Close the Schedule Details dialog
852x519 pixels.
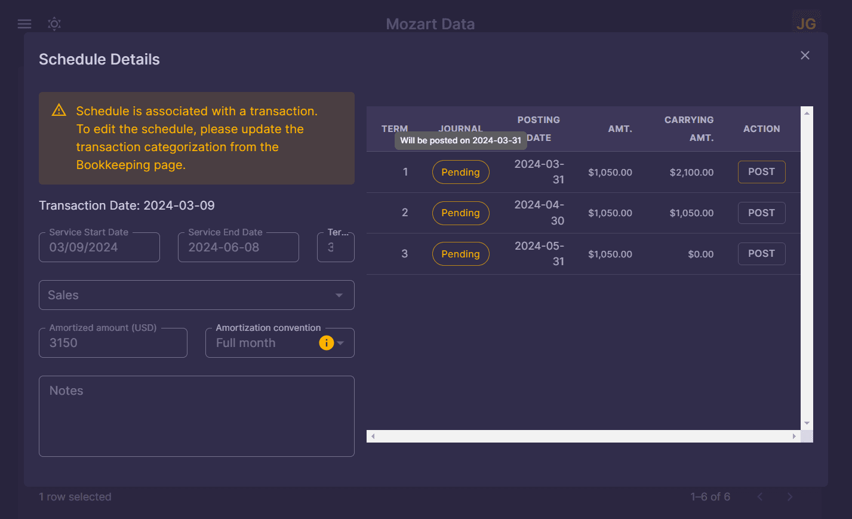pos(805,55)
